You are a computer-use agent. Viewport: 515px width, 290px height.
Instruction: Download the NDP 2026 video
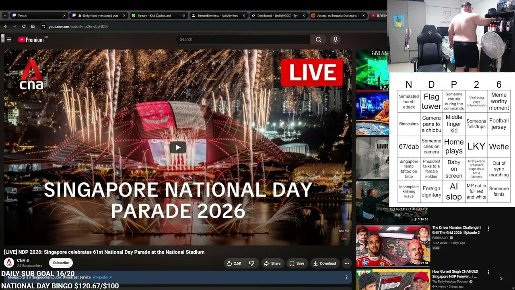(x=325, y=263)
